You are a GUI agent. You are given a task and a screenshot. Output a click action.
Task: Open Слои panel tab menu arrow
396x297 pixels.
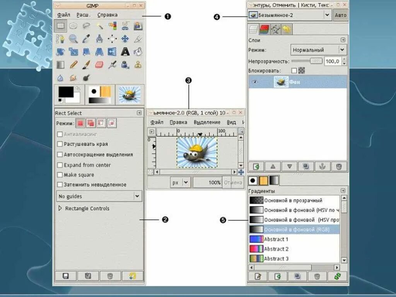(x=343, y=40)
